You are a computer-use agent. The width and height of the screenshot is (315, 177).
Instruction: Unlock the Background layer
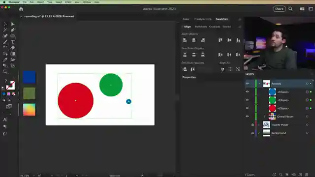[x=252, y=133]
